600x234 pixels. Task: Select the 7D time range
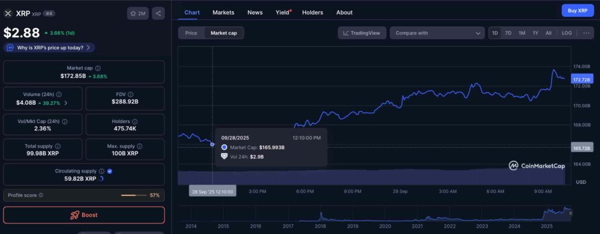point(508,33)
